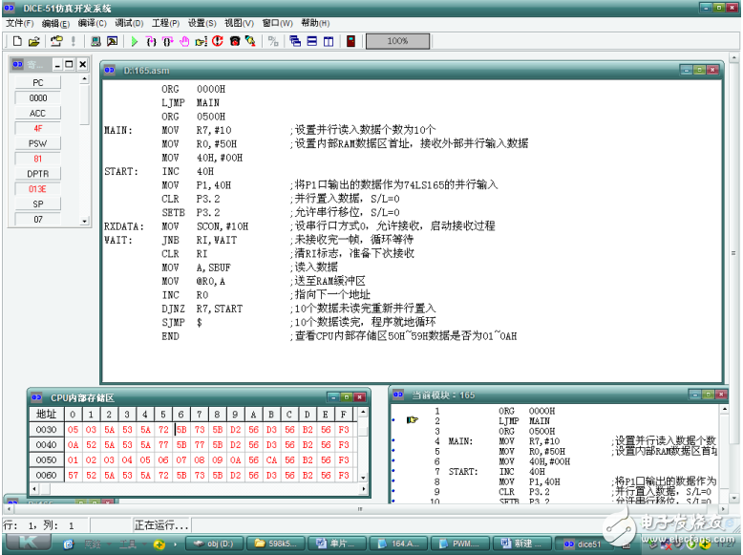Open the 文件(F) file menu
The image size is (743, 555).
[x=20, y=23]
